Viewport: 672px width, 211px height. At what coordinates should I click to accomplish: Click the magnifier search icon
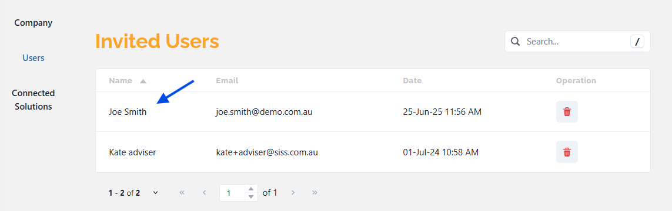click(516, 42)
